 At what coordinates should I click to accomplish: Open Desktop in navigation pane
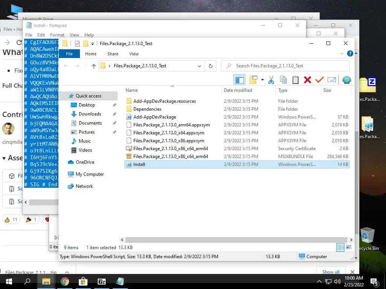(87, 105)
